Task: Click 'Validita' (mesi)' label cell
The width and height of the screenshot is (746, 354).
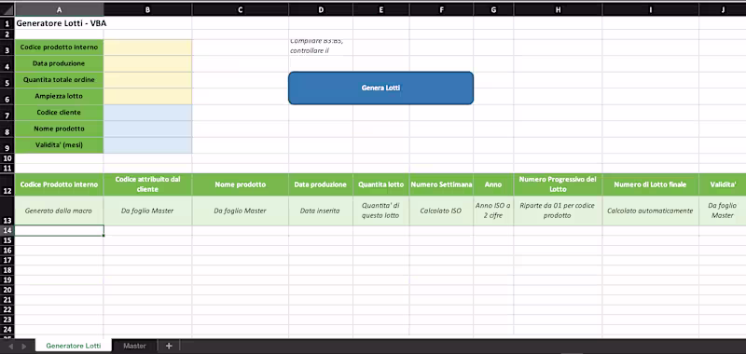Action: [x=59, y=145]
